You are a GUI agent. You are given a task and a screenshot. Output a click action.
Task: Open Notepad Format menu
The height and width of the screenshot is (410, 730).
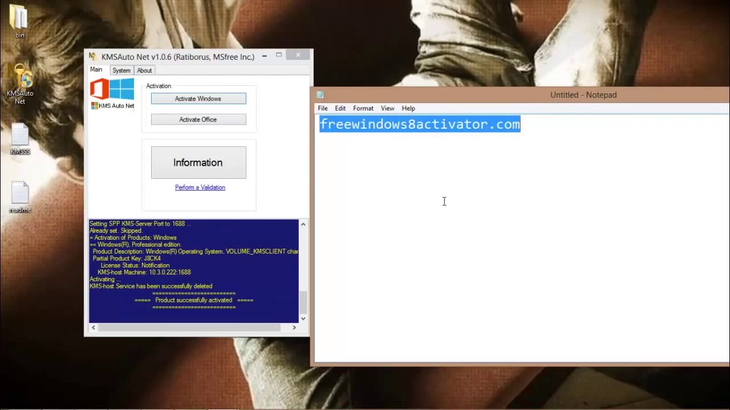click(363, 108)
